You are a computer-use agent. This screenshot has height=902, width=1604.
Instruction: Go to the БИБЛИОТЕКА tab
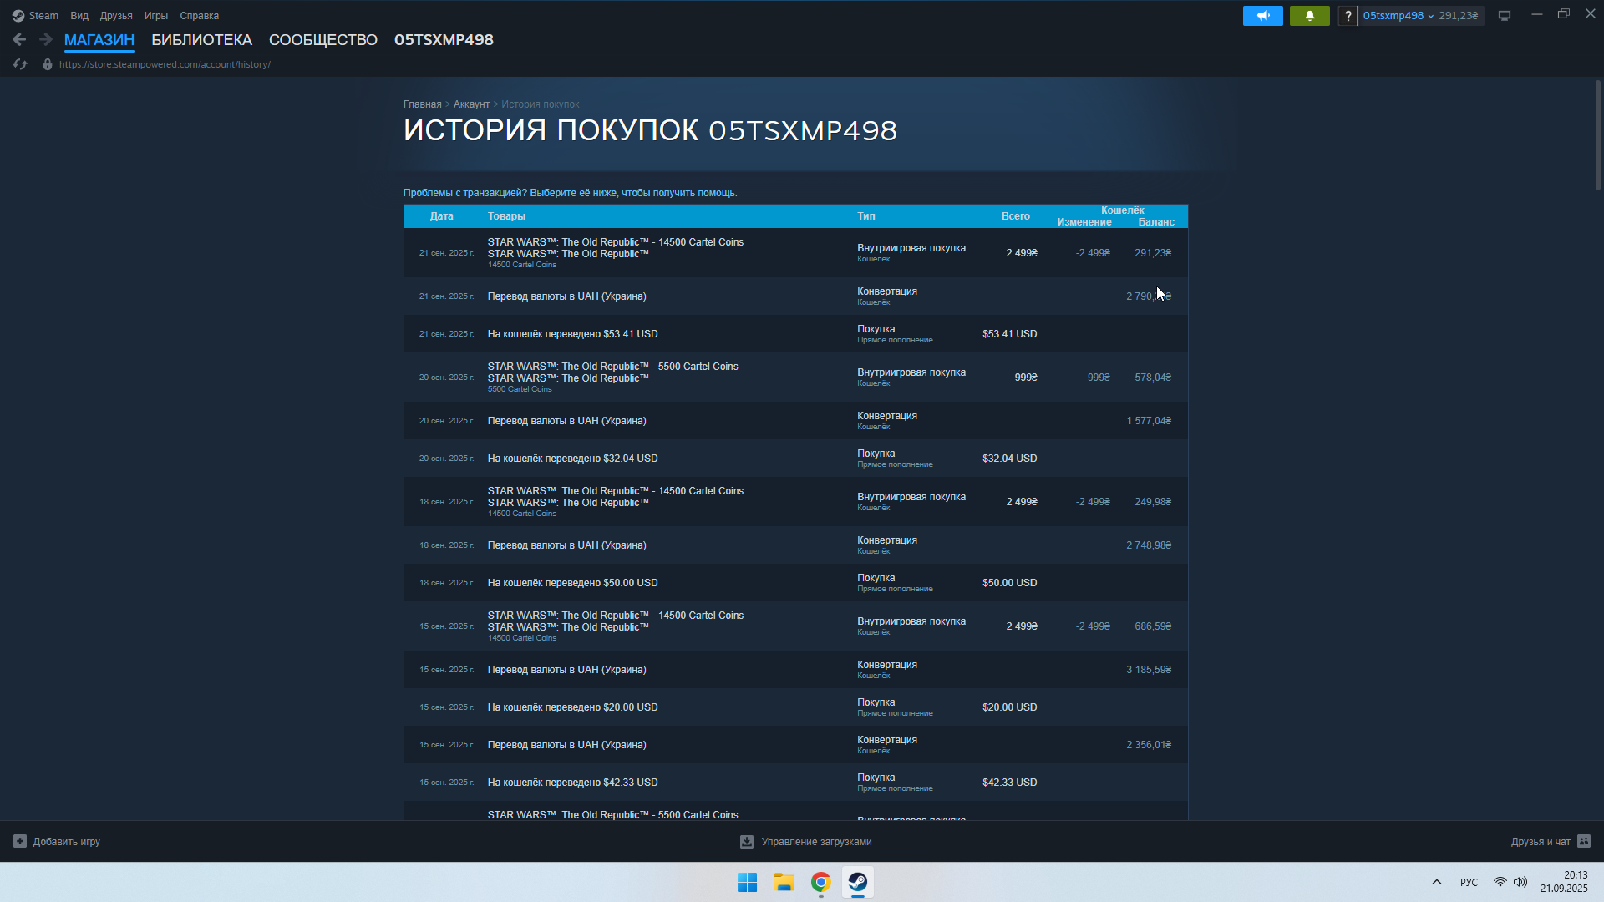(201, 40)
